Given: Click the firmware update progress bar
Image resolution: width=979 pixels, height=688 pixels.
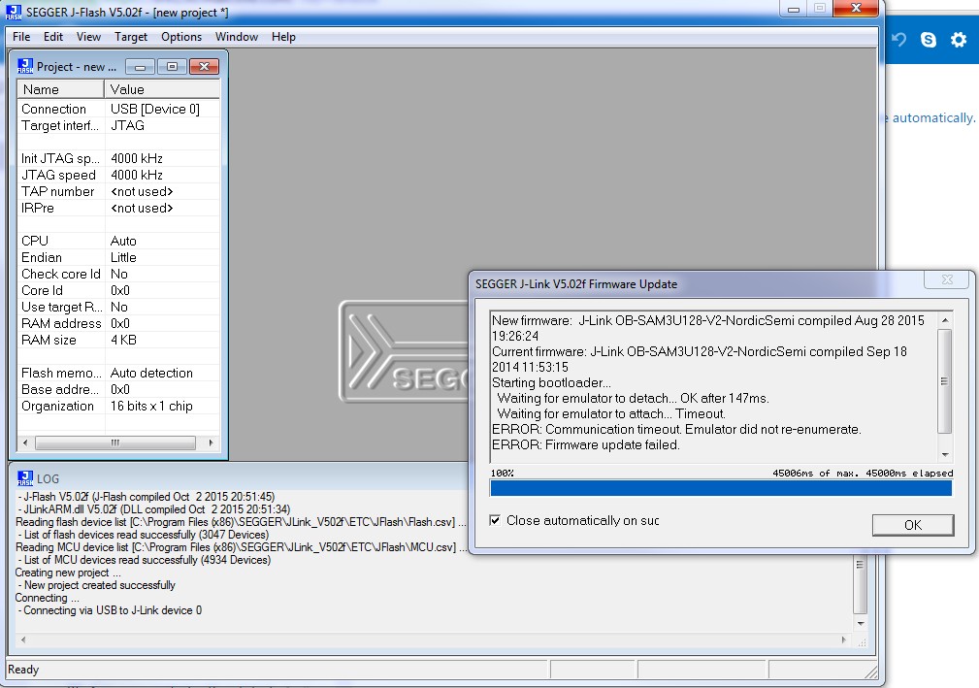Looking at the screenshot, I should tap(721, 487).
